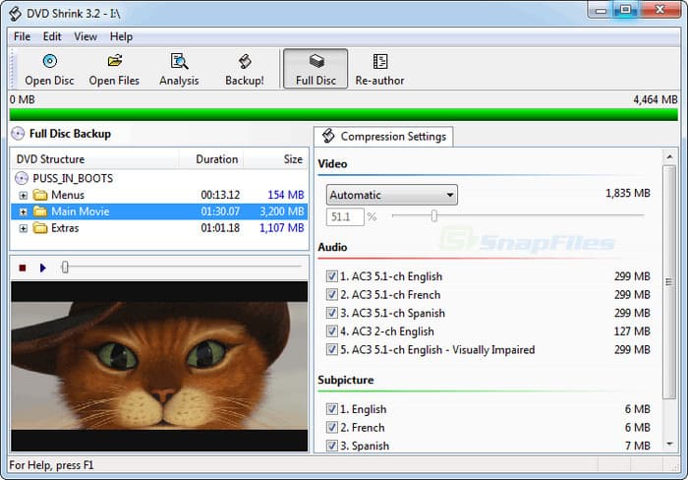Select the Compression Settings tab
Screen dimensions: 688x480
coord(384,137)
